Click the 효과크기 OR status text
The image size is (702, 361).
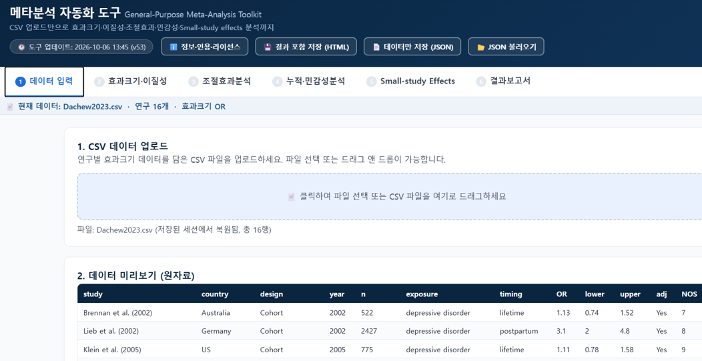pyautogui.click(x=204, y=107)
